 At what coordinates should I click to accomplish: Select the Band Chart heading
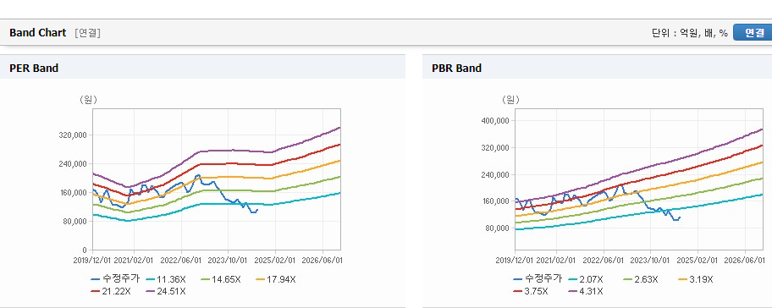37,32
